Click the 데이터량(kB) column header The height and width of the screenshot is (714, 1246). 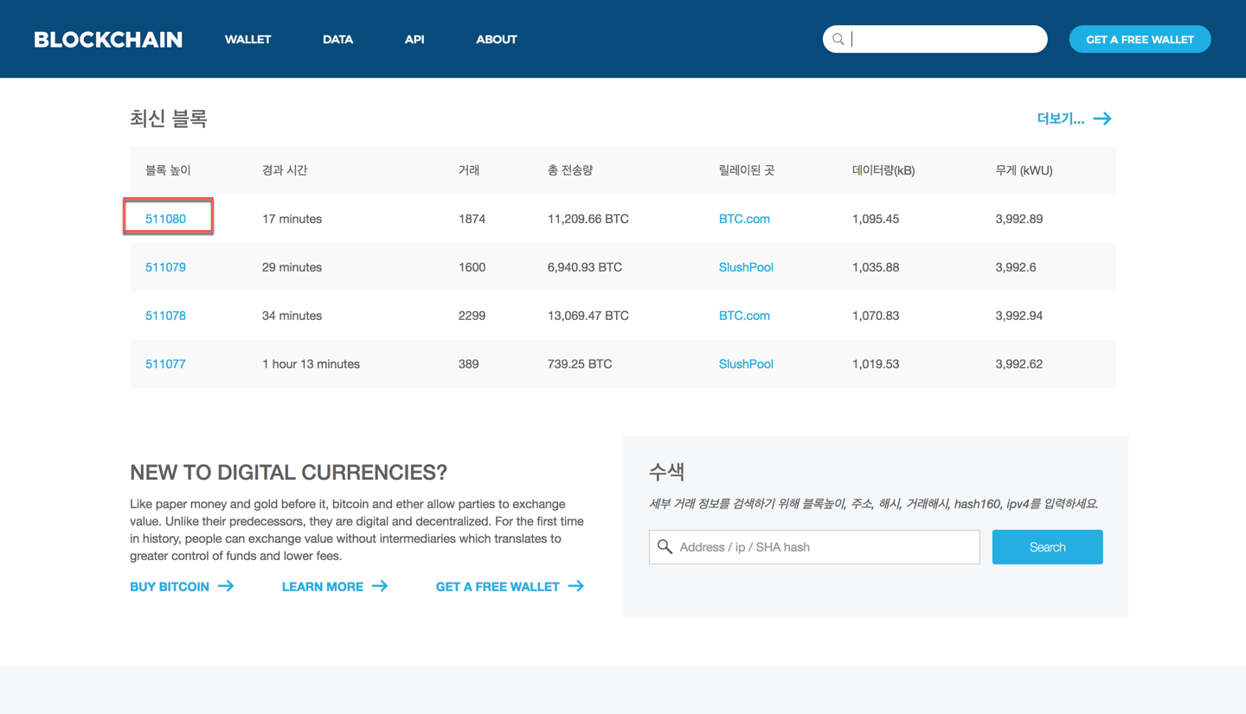[883, 170]
